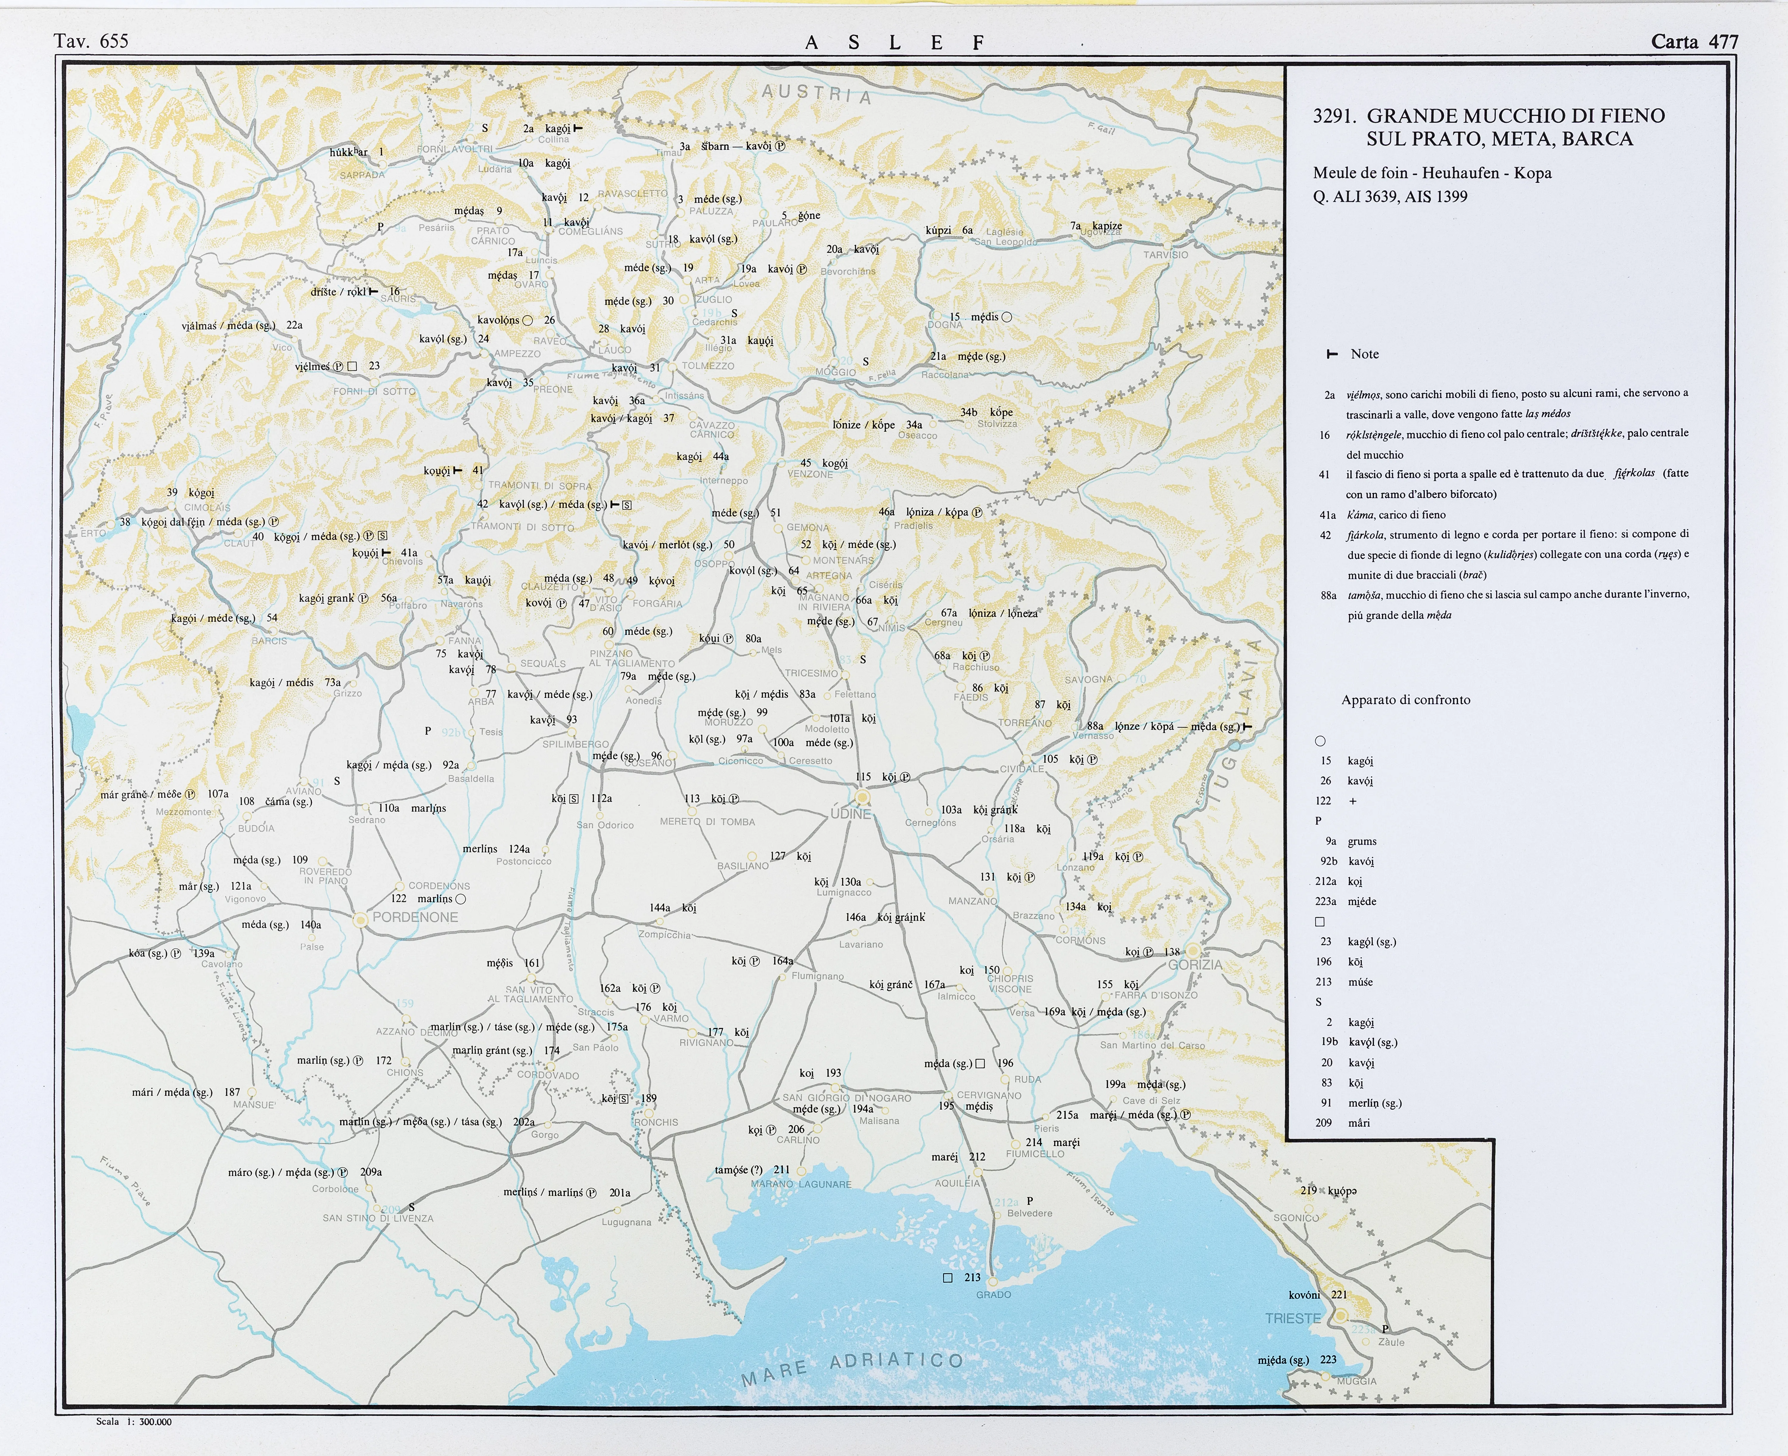1788x1456 pixels.
Task: Click the Scala 1: 300.000 text
Action: (134, 1422)
